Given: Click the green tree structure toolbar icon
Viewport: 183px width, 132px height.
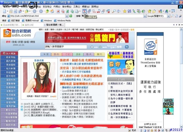Looking at the screenshot, I should (134, 11).
